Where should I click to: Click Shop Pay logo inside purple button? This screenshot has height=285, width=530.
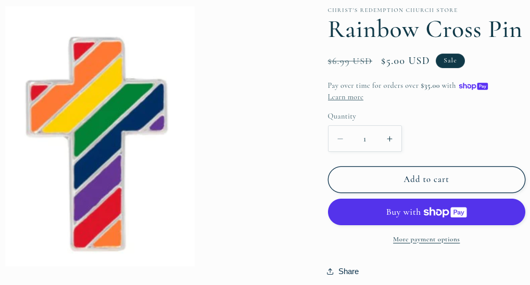445,212
